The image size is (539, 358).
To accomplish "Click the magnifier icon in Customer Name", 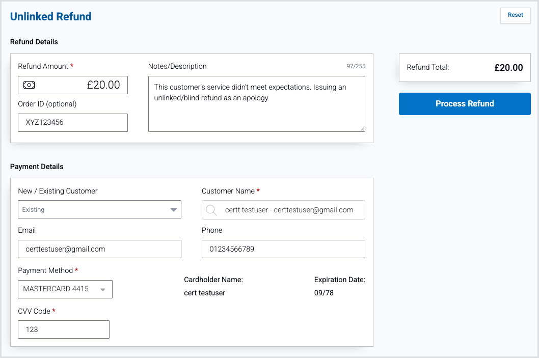I will (211, 210).
